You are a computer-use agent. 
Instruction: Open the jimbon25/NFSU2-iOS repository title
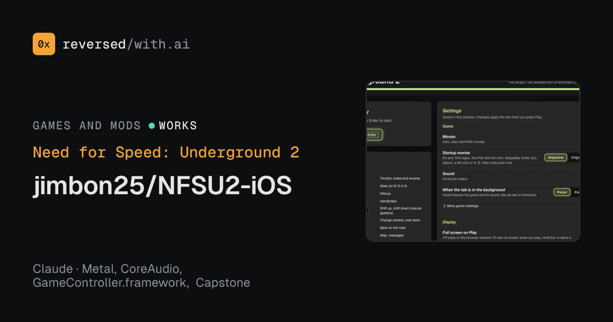(162, 187)
